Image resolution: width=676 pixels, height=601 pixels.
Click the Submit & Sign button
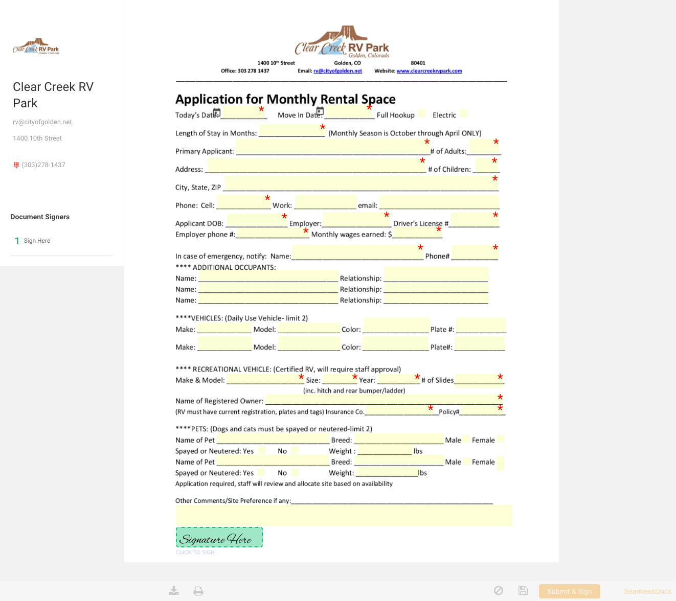click(x=570, y=591)
